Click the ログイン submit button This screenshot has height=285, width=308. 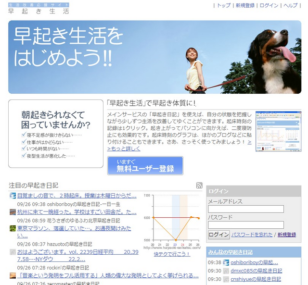(x=219, y=235)
